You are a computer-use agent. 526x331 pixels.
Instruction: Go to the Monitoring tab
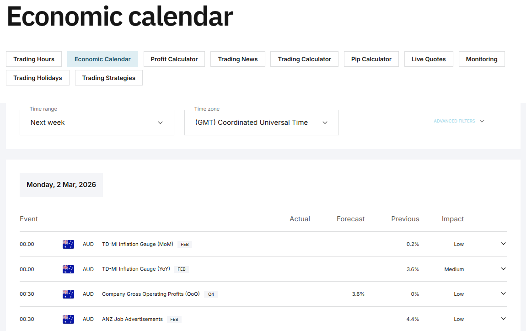[482, 59]
